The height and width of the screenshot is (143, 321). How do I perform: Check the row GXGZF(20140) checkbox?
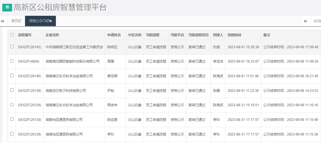pyautogui.click(x=12, y=76)
